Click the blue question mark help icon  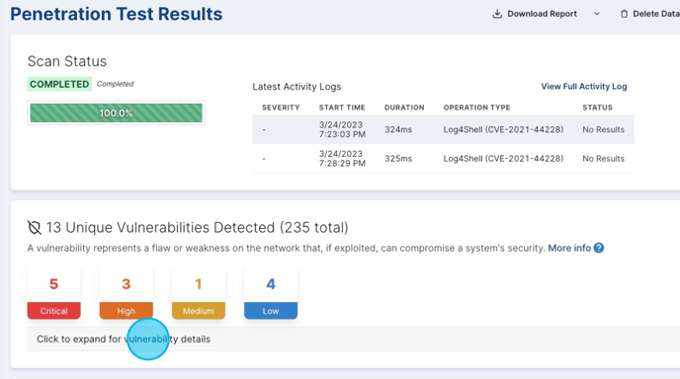click(x=599, y=248)
